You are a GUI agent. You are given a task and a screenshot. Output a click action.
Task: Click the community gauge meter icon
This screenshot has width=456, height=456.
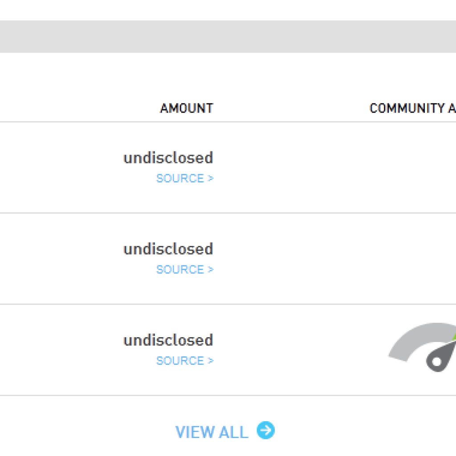point(422,347)
